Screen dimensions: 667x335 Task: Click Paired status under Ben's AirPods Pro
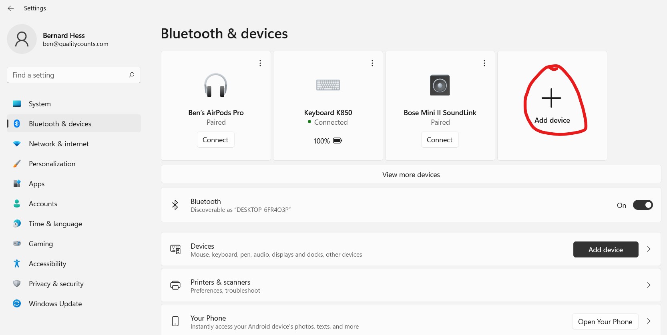[x=216, y=122]
